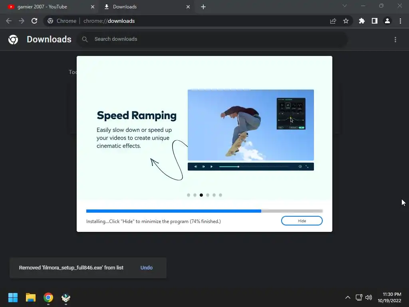The image size is (409, 307).
Task: Open the Chrome profile icon
Action: [387, 21]
